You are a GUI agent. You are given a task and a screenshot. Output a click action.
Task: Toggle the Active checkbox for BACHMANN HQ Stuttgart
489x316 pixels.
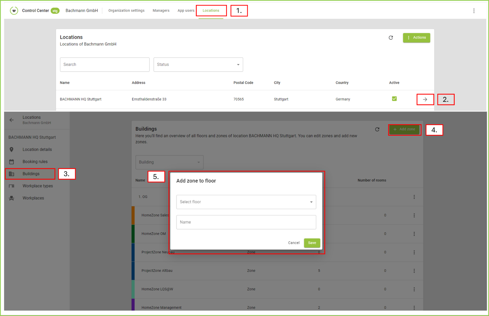pyautogui.click(x=394, y=99)
